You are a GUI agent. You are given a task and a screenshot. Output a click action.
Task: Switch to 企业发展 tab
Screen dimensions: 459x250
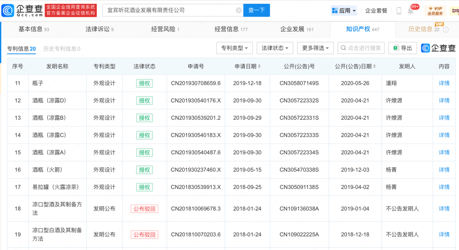[x=297, y=29]
